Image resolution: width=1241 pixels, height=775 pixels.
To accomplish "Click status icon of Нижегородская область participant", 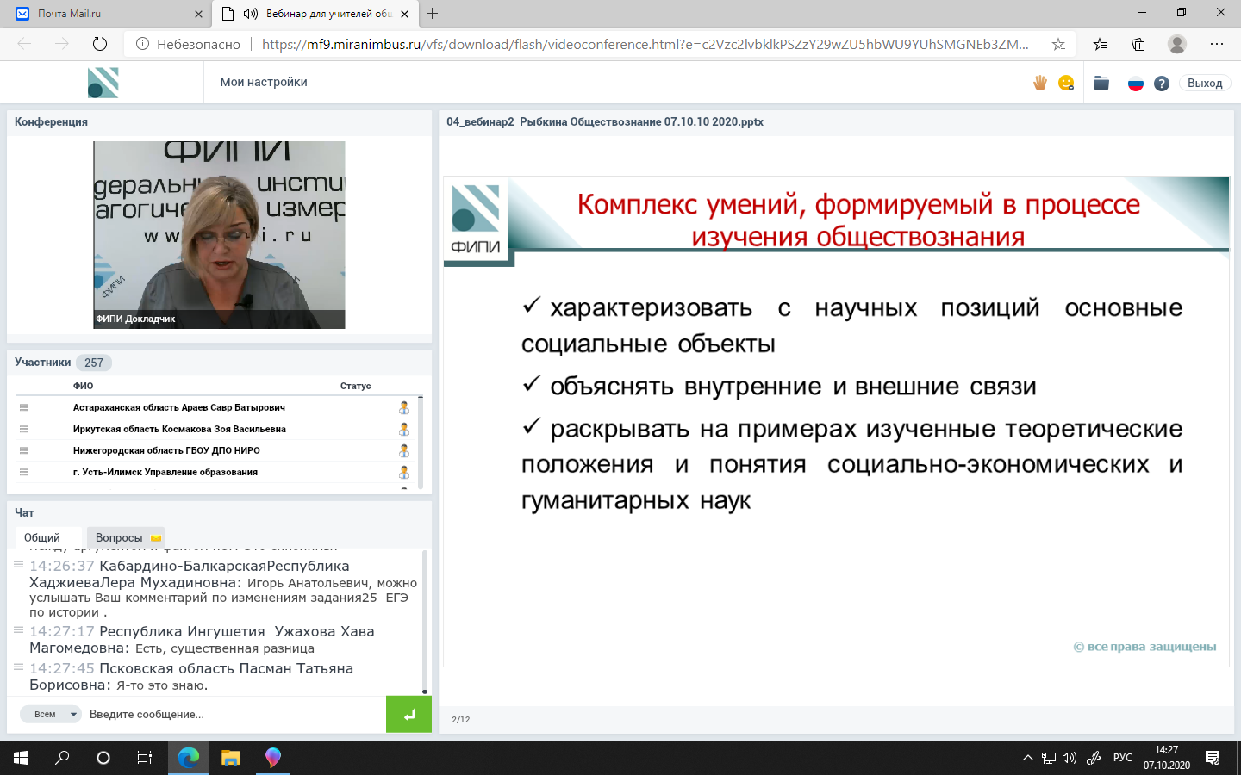I will pyautogui.click(x=403, y=450).
